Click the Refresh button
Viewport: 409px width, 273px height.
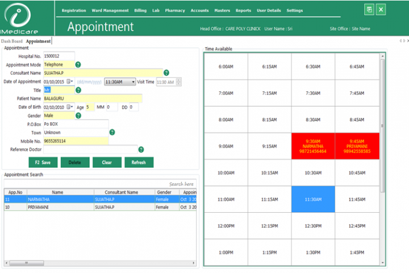coord(139,162)
